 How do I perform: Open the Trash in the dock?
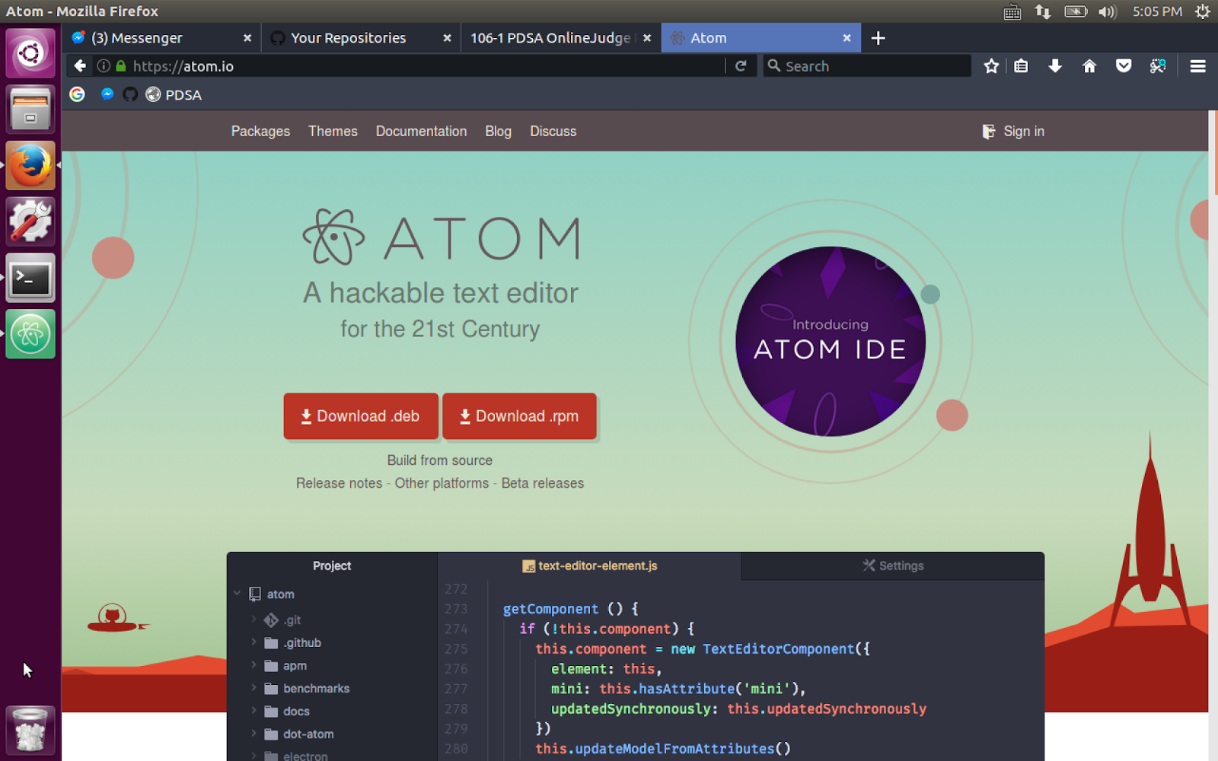[x=30, y=730]
